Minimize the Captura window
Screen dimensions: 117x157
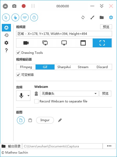coord(92,6)
